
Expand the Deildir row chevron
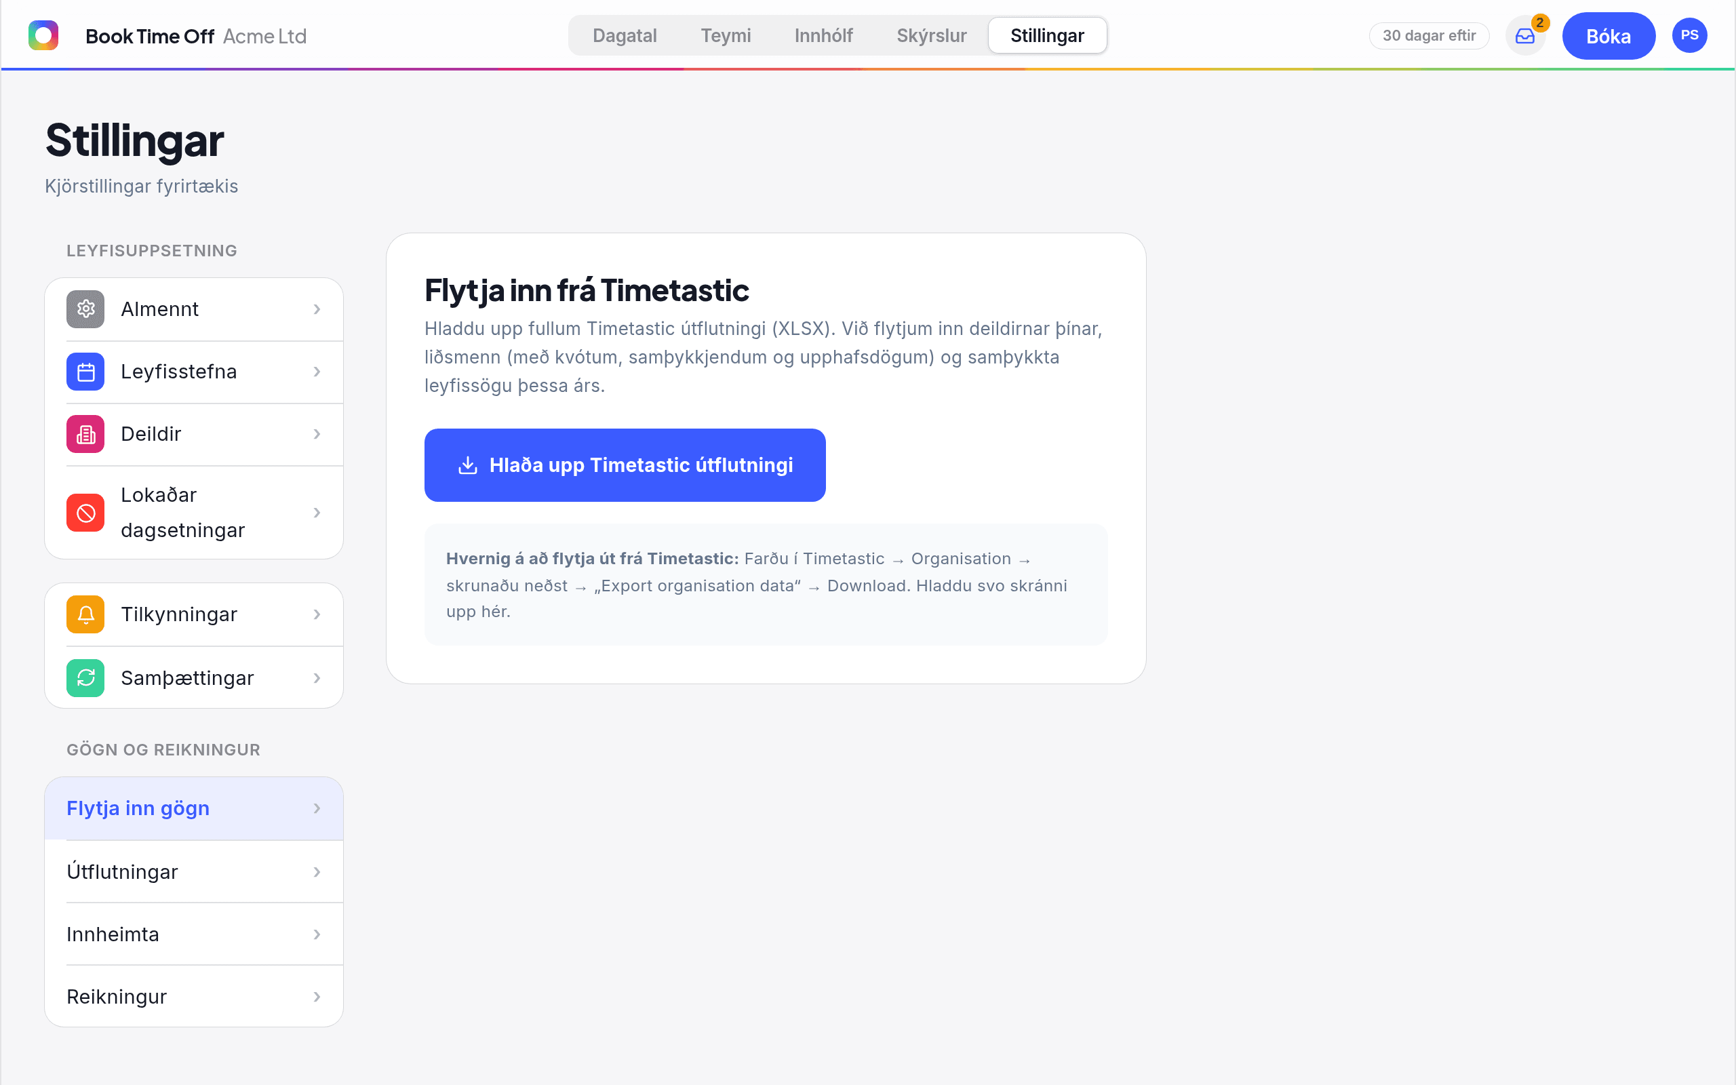317,434
